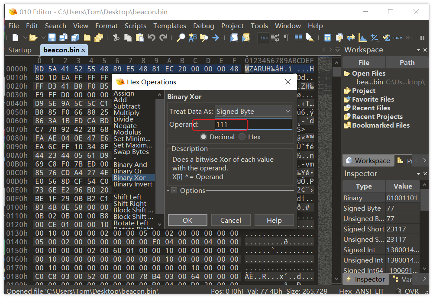Open the New file dropdown arrow

coord(25,38)
